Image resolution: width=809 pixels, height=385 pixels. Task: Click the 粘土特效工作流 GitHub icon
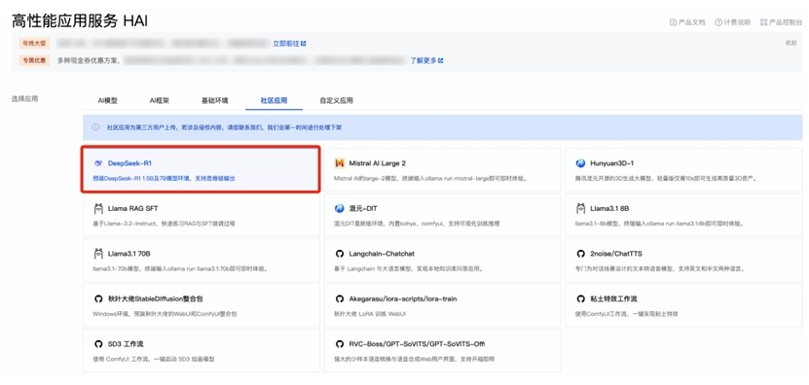point(580,298)
